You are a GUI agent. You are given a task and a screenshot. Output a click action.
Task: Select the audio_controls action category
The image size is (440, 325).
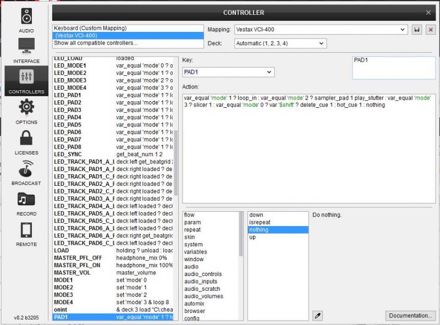(203, 274)
